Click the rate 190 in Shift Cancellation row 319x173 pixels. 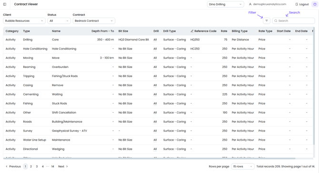[x=225, y=113]
